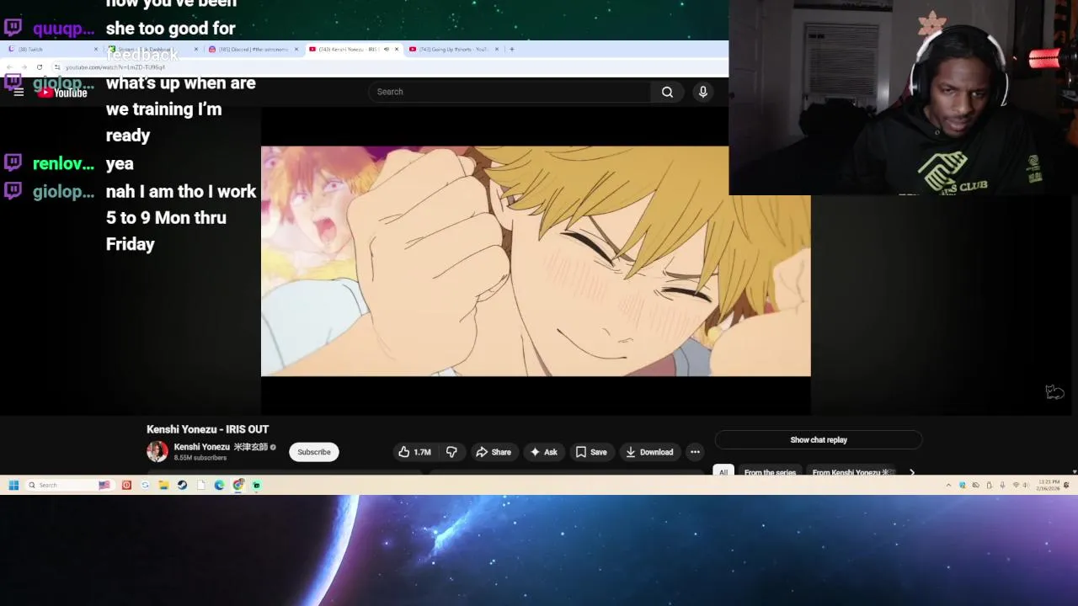Screen dimensions: 1078x606
Task: Close the Twitch browser tab
Action: pos(96,49)
